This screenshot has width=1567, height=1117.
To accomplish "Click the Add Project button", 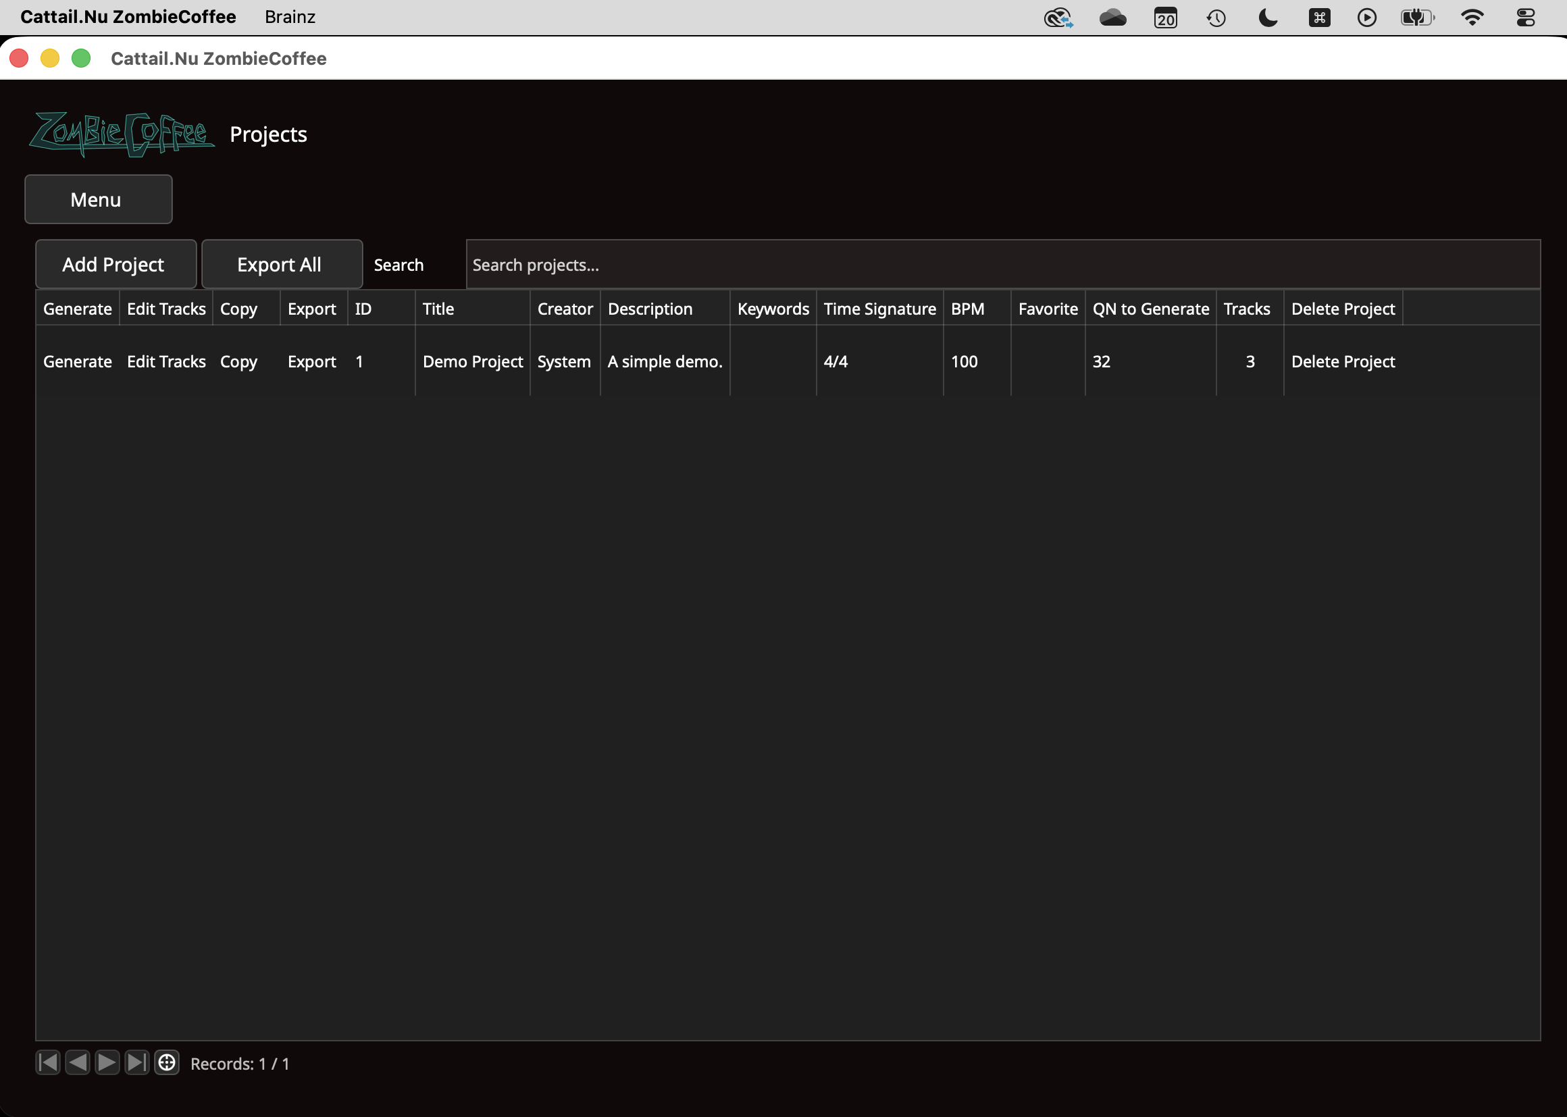I will coord(116,264).
